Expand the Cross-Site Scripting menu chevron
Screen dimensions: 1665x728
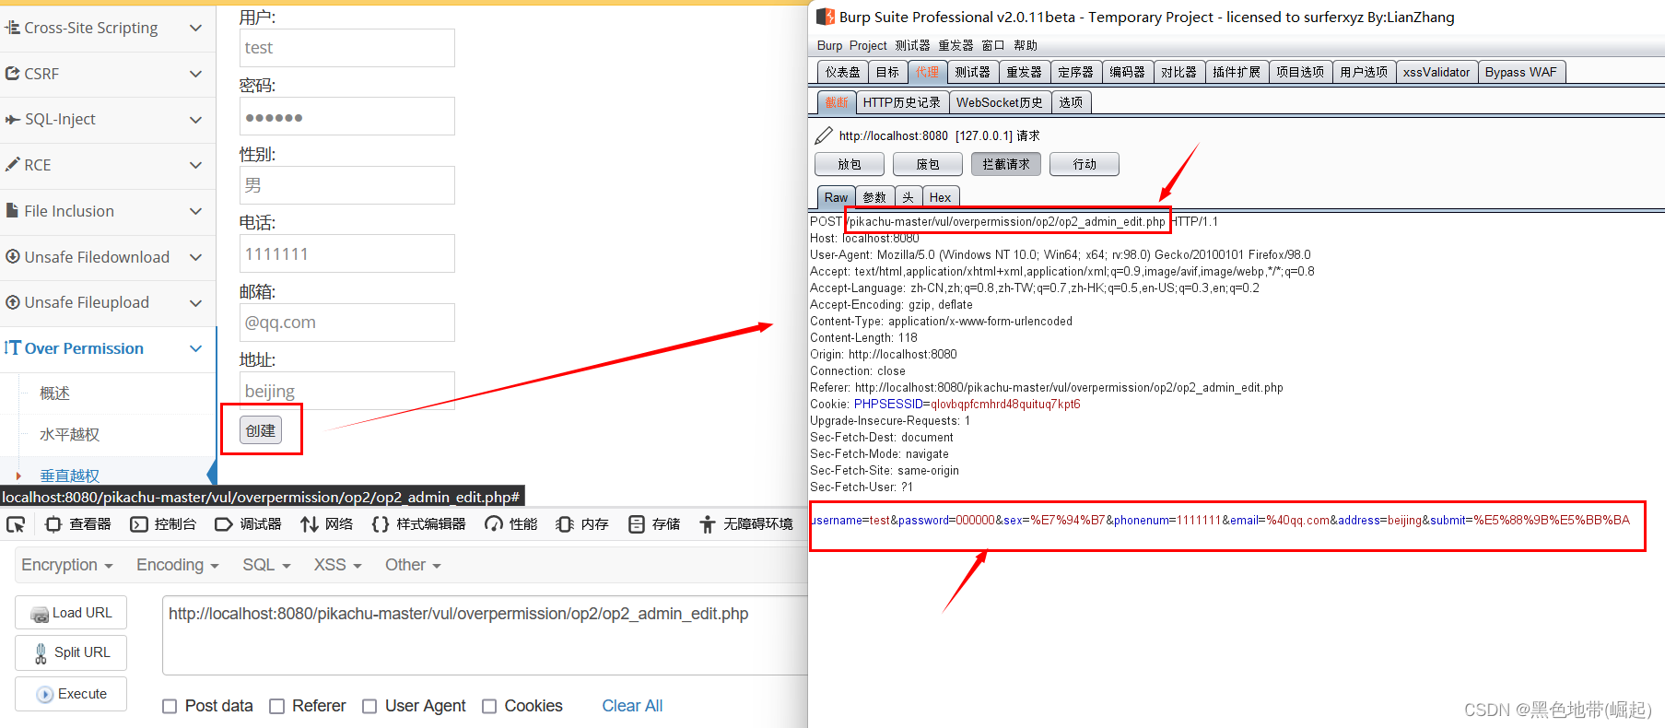point(195,28)
